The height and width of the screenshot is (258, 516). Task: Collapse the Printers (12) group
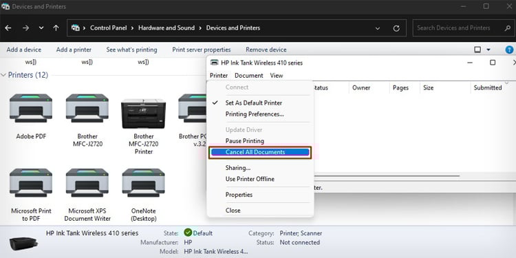click(3, 75)
